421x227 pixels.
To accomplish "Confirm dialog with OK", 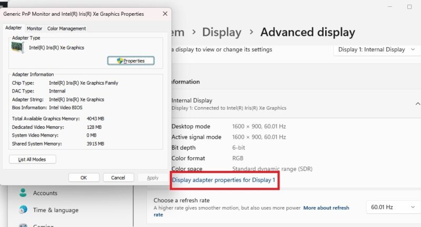I will 84,178.
